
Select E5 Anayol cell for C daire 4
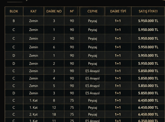[92, 78]
